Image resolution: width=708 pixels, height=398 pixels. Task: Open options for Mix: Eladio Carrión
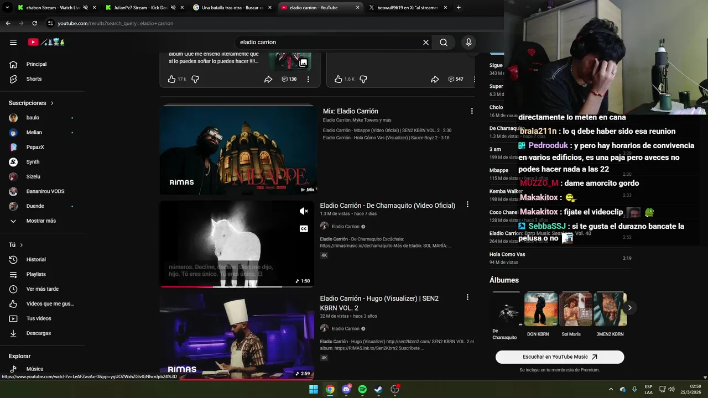[472, 111]
